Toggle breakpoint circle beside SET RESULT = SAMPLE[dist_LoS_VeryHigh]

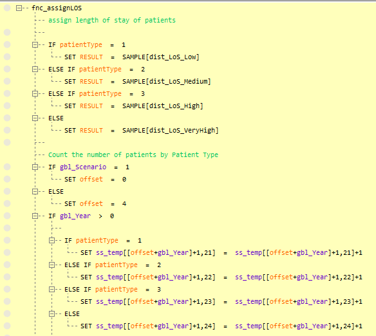[x=7, y=130]
